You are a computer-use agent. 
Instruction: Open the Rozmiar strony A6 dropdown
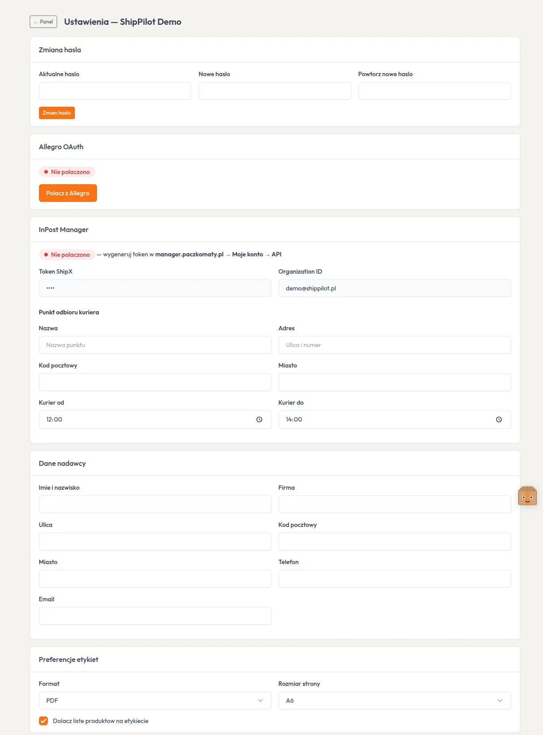395,700
